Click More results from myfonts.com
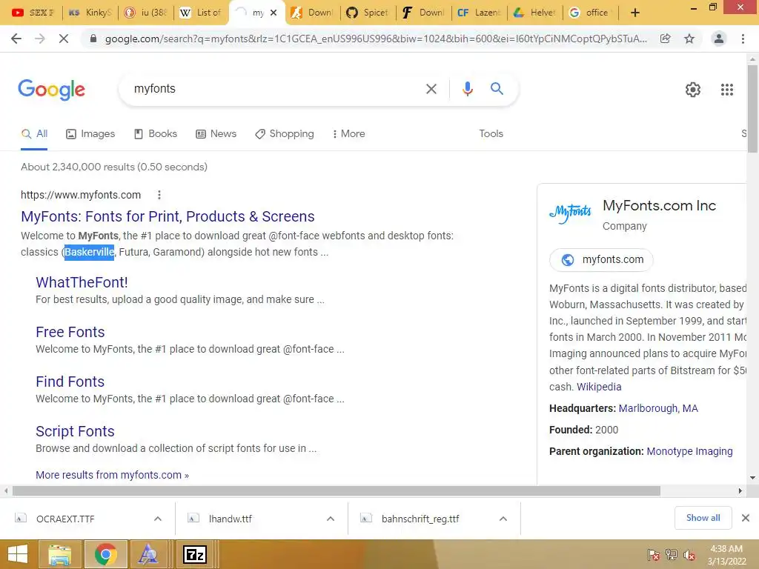Image resolution: width=759 pixels, height=569 pixels. tap(113, 475)
